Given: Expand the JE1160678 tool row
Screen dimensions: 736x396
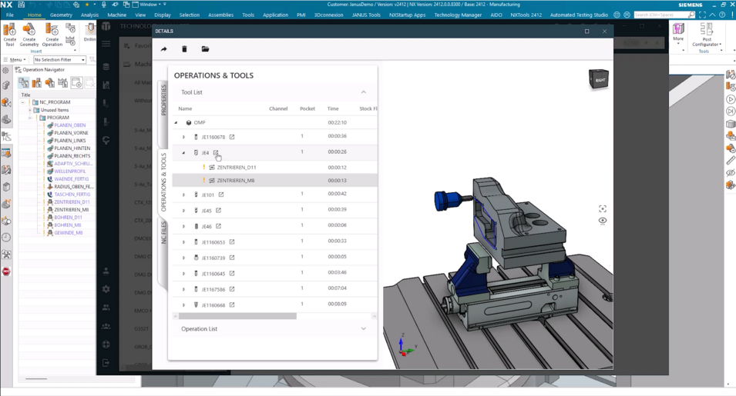Looking at the screenshot, I should point(183,137).
